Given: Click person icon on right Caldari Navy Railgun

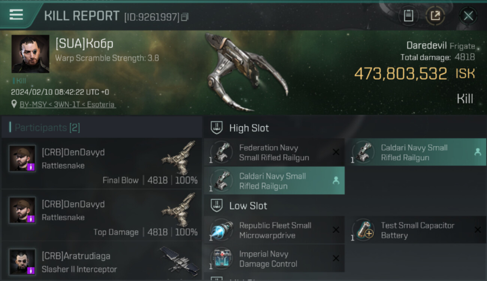Looking at the screenshot, I should click(x=478, y=152).
